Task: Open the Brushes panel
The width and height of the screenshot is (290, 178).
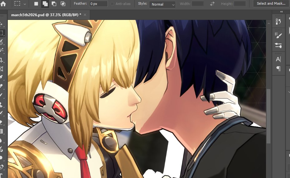Action: point(278,45)
